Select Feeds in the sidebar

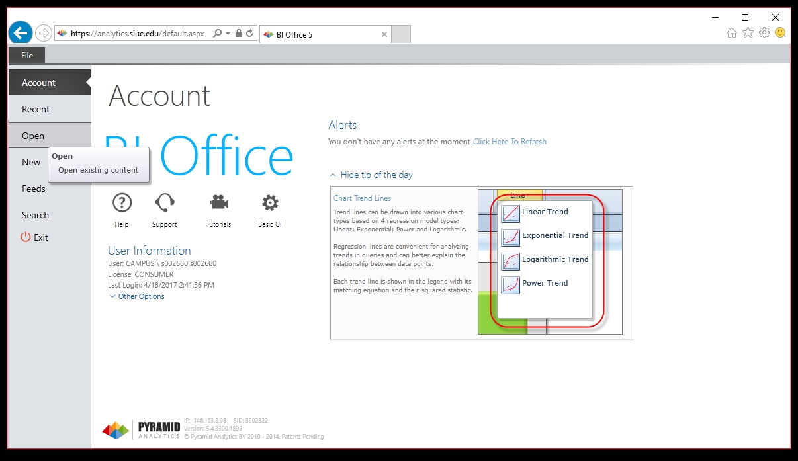(x=34, y=189)
